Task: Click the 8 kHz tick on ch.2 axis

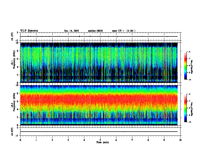Action: coord(18,93)
